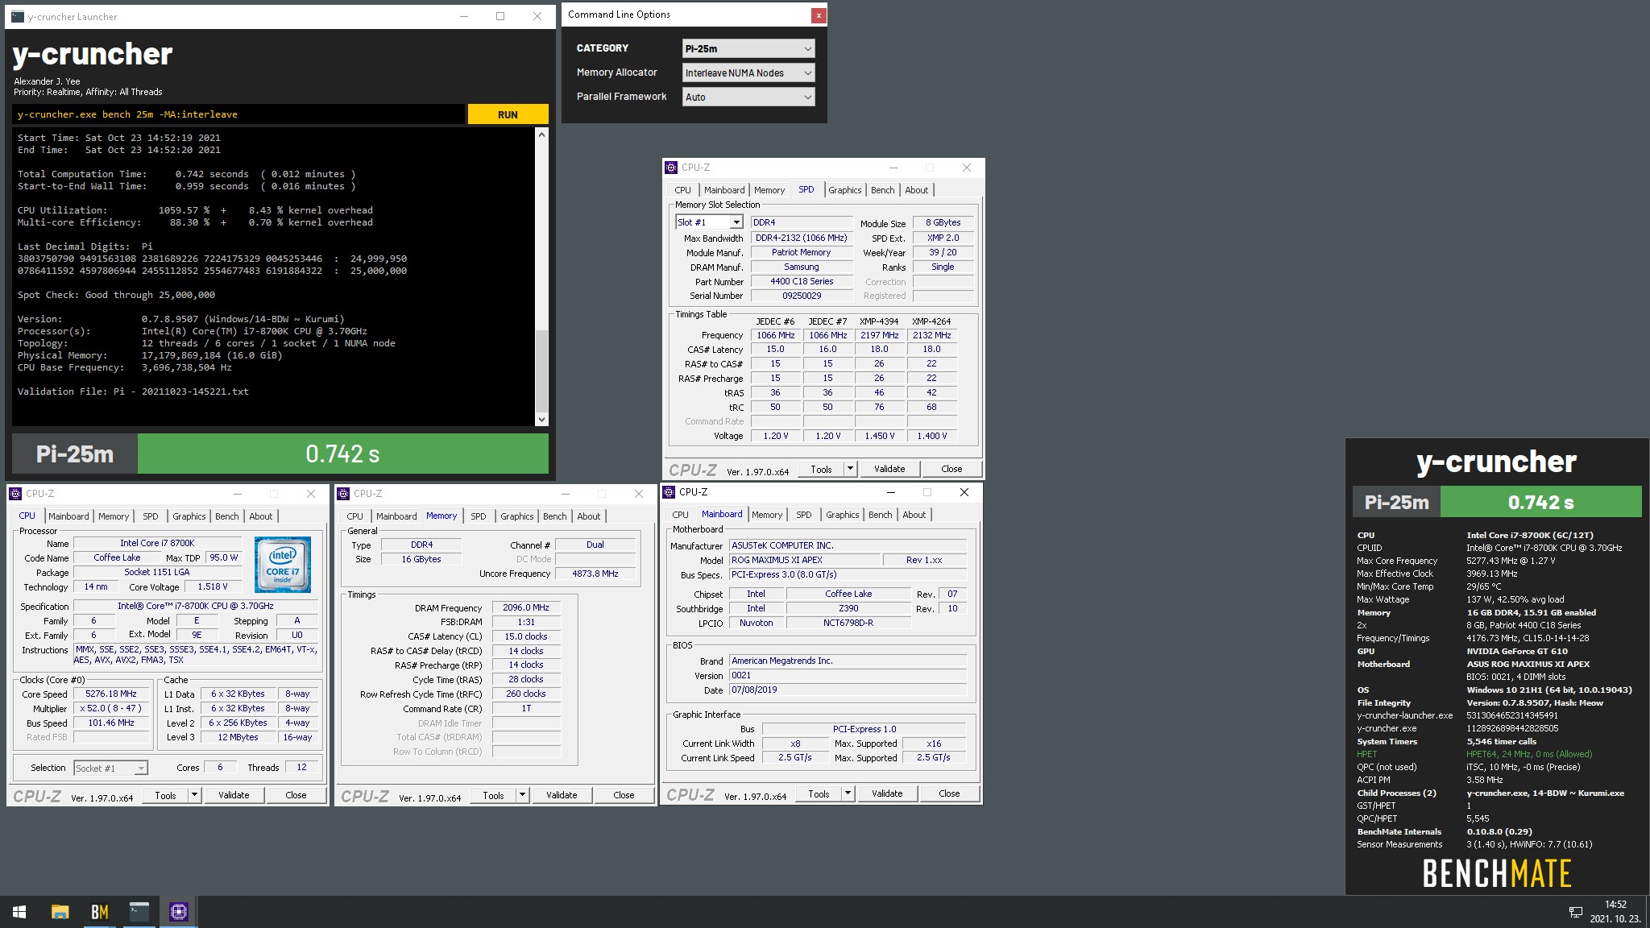Click scrollbar down arrow in y-cruncher output
This screenshot has height=928, width=1650.
541,419
